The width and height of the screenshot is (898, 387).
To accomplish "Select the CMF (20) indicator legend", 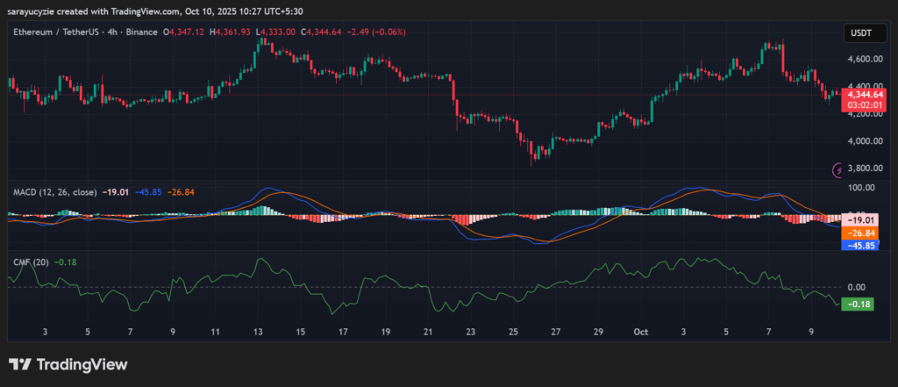I will pos(31,262).
